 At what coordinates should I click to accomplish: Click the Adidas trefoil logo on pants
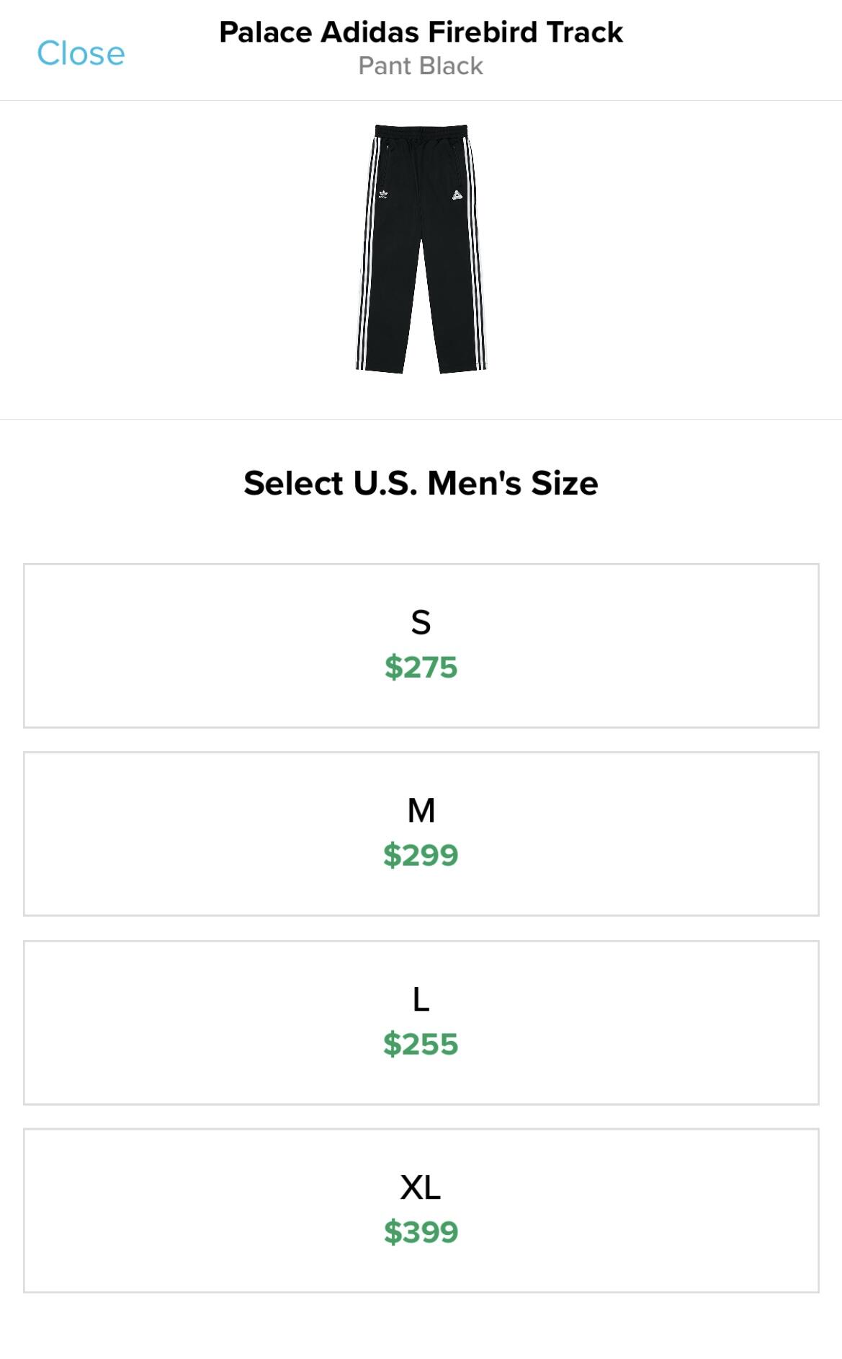(x=382, y=193)
